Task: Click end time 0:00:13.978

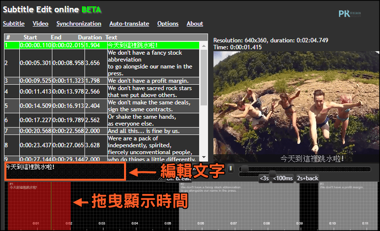Action: click(x=68, y=92)
